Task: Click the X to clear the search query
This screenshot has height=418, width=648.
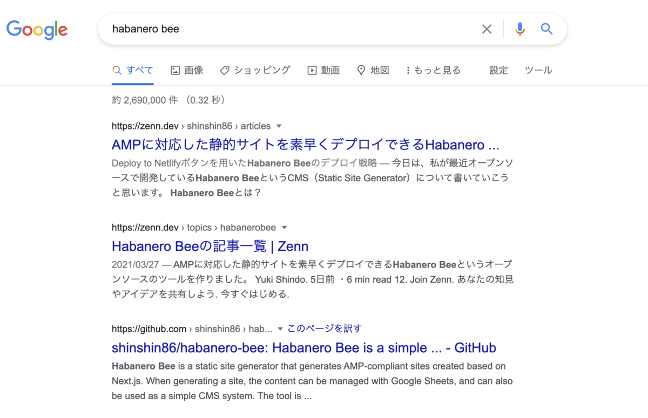Action: click(x=487, y=29)
